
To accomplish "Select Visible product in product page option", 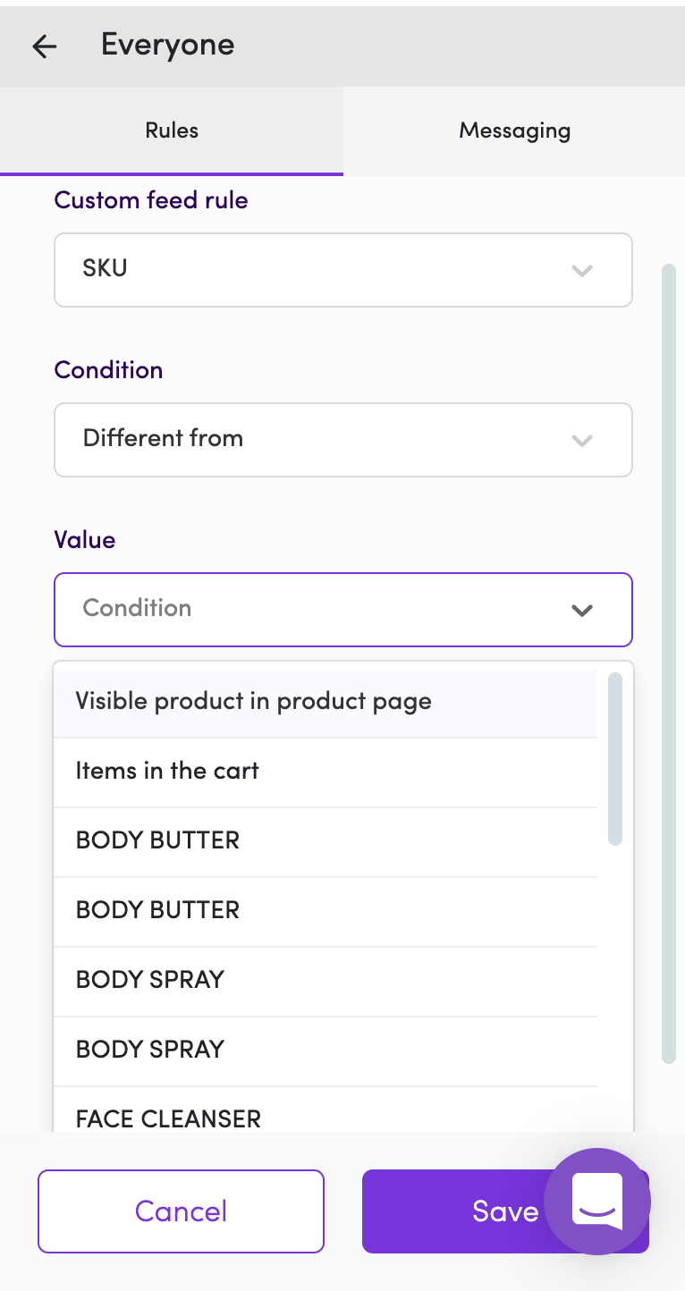I will click(326, 702).
